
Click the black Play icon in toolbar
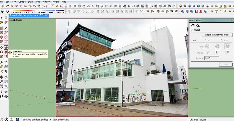click(x=196, y=11)
